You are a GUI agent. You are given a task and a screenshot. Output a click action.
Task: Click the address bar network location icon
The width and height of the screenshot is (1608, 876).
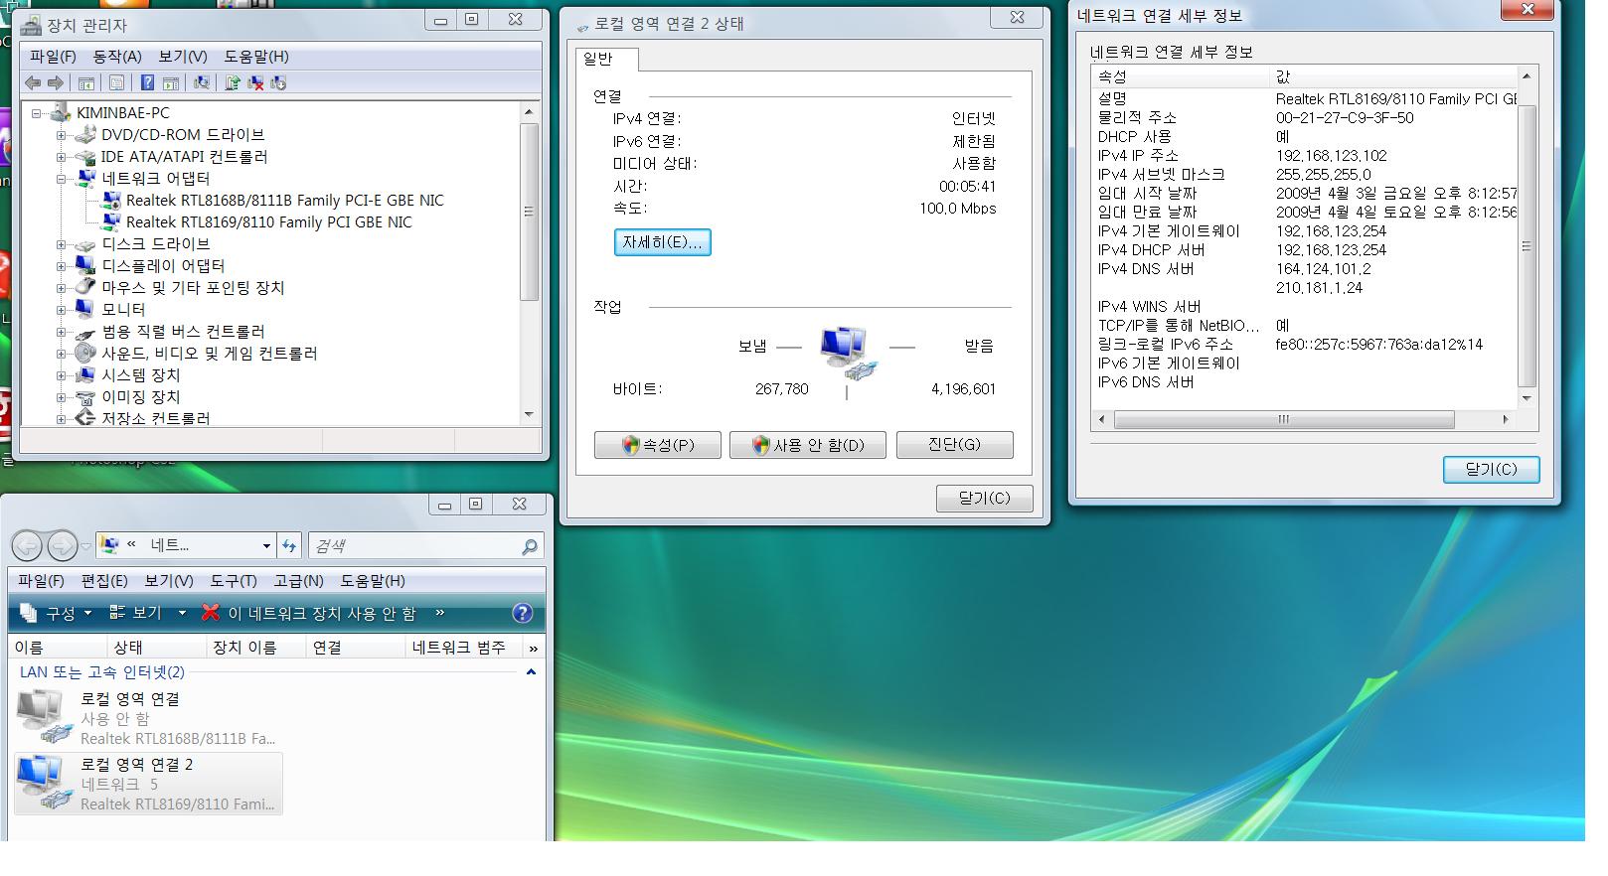click(109, 545)
